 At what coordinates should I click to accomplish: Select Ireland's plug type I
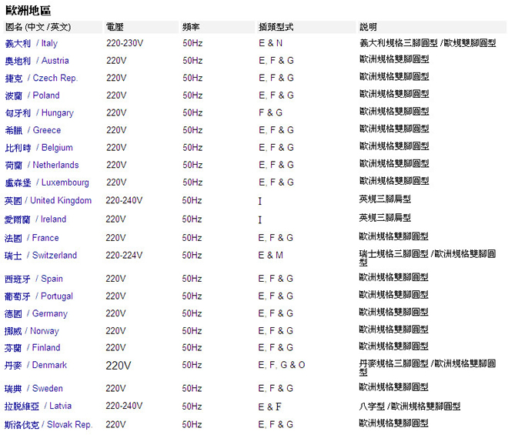(260, 220)
